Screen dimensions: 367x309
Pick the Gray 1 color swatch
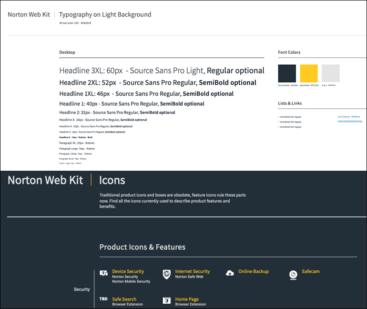tap(331, 73)
